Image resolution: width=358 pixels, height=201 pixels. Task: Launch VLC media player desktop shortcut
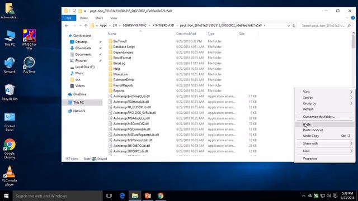click(x=10, y=176)
